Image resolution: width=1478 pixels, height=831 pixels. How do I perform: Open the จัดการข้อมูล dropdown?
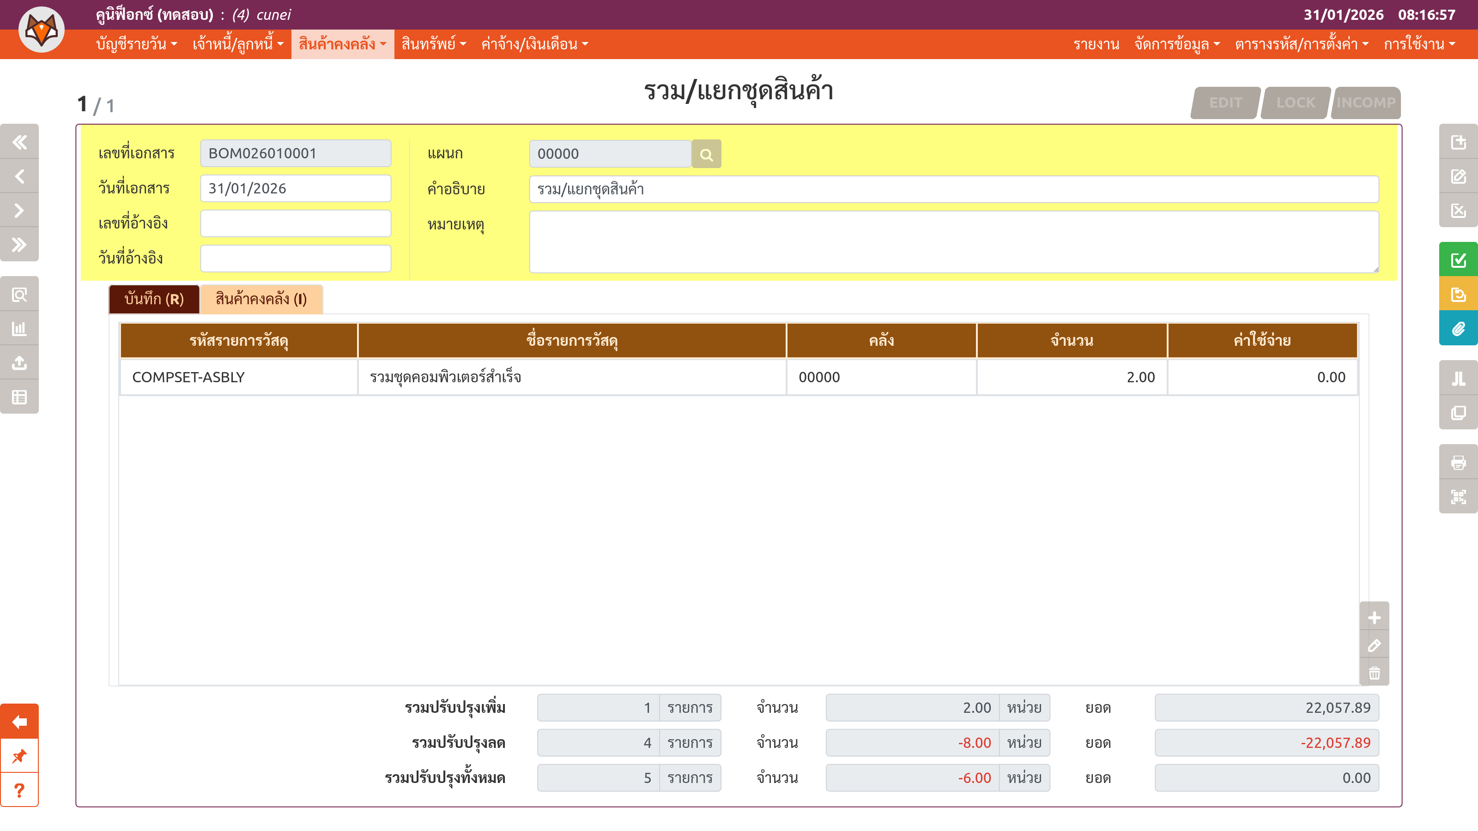tap(1176, 44)
